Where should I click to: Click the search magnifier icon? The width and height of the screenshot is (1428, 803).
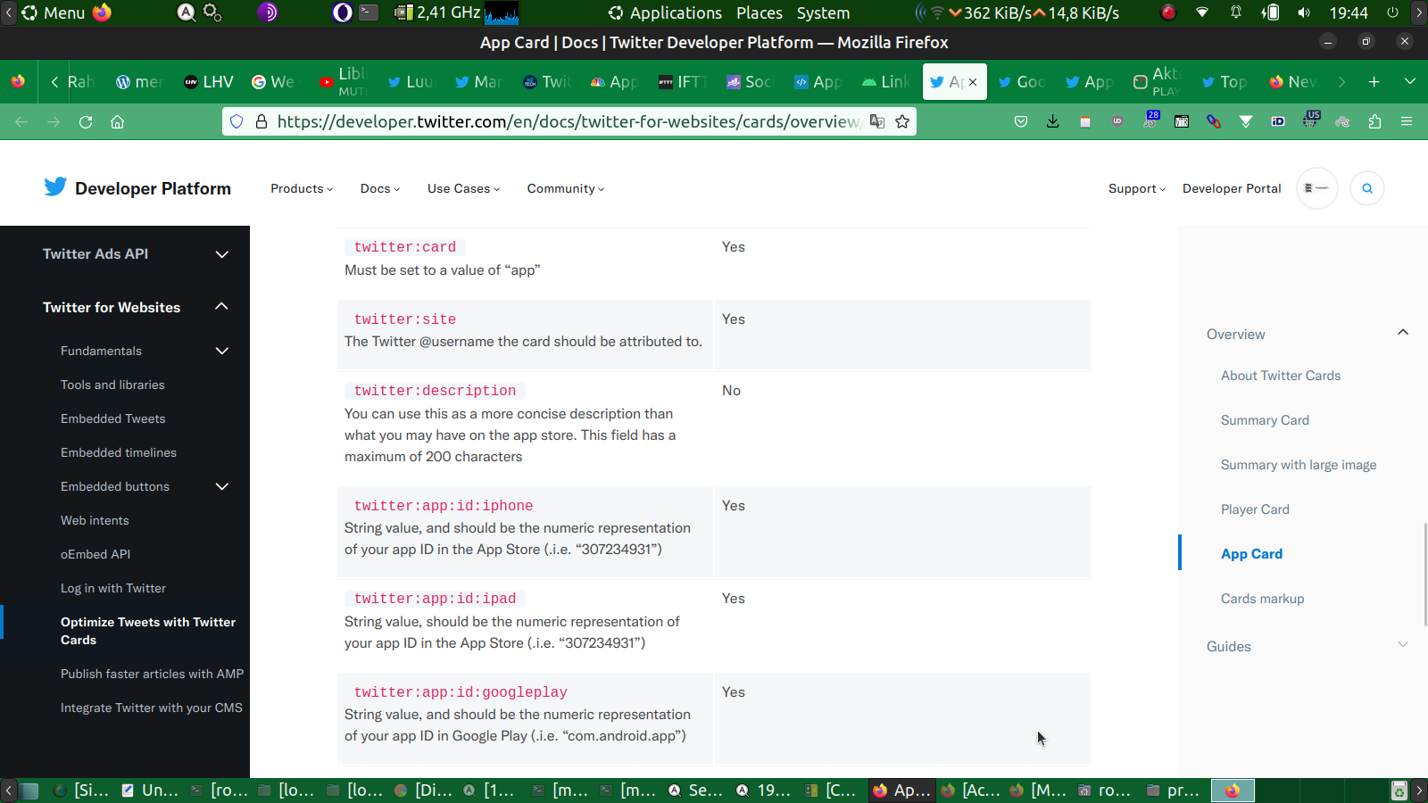click(x=1366, y=188)
